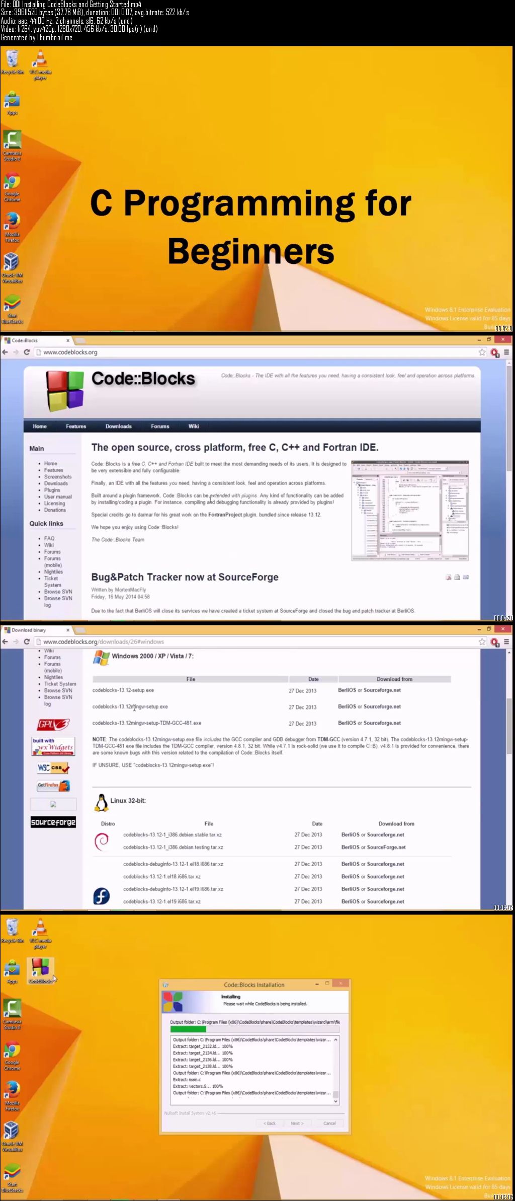This screenshot has height=1201, width=515.
Task: Click the green installer progress bar
Action: [x=255, y=1030]
